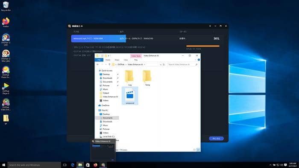Click the orange progress bar in the enhancer
This screenshot has height=168, width=299.
[203, 46]
